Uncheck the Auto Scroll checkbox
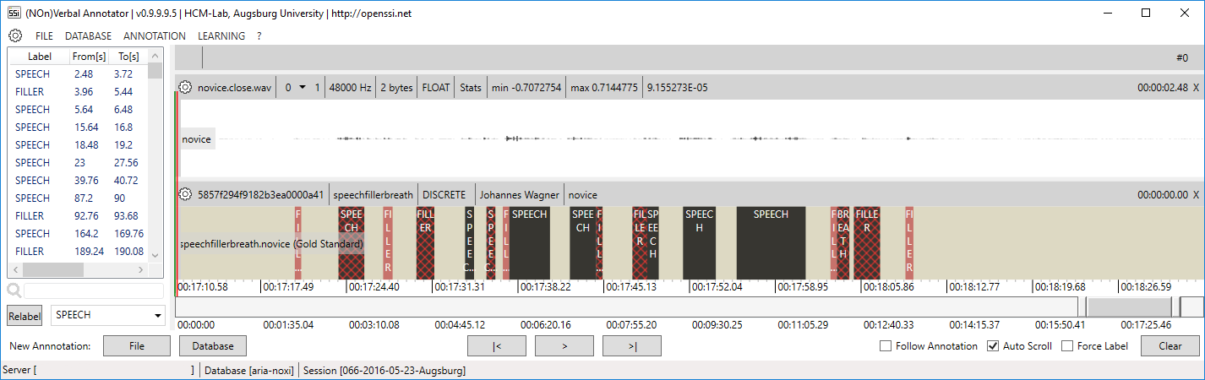 coord(993,346)
